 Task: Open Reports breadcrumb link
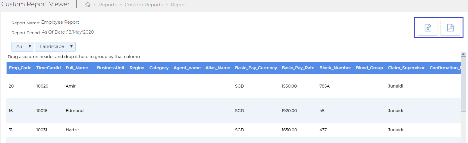[108, 5]
